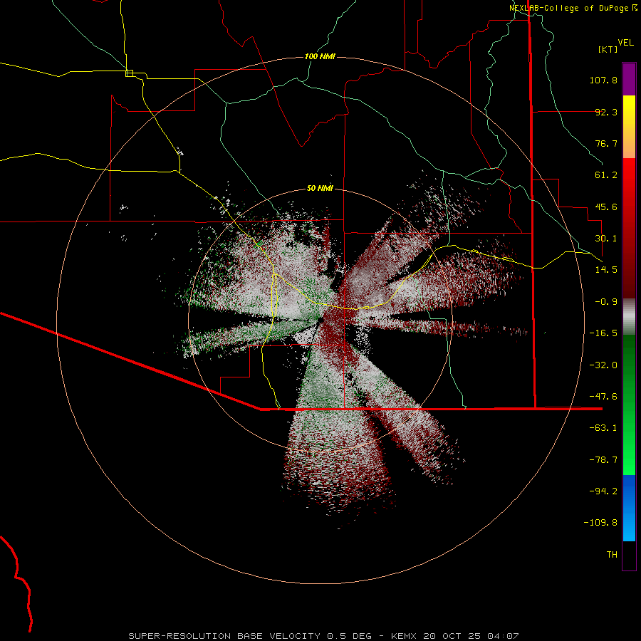Click the 76.7 velocity scale value
The height and width of the screenshot is (641, 641).
point(606,143)
